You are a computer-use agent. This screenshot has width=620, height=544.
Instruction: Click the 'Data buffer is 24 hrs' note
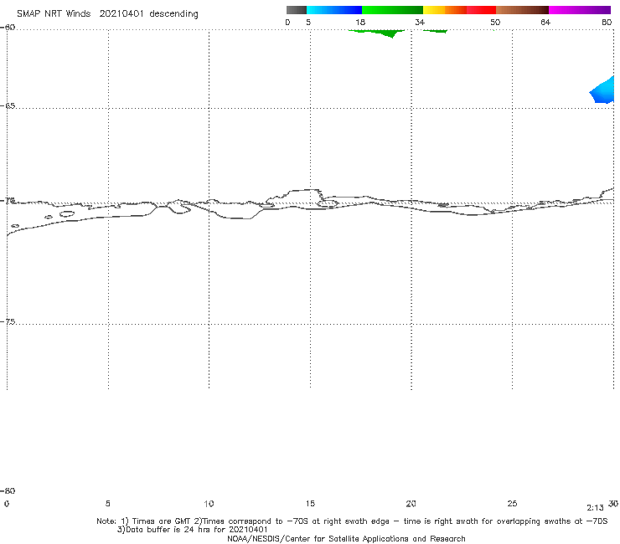pyautogui.click(x=192, y=530)
